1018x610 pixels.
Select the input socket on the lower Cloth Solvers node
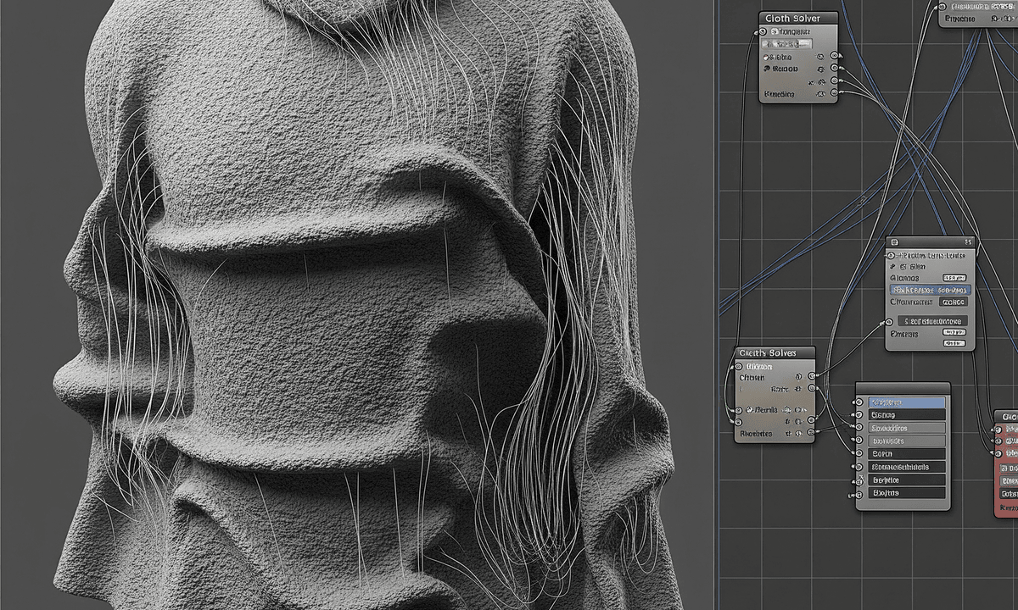pos(739,366)
